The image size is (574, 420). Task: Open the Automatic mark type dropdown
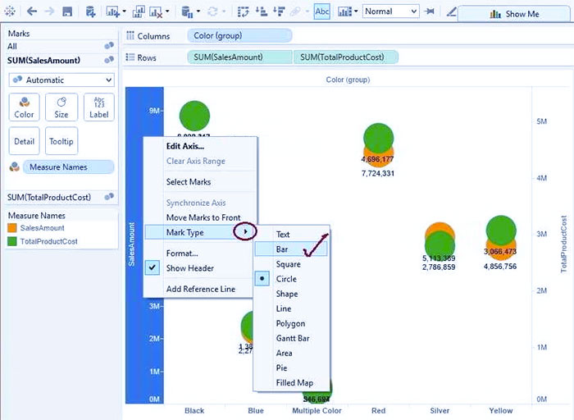coord(61,80)
